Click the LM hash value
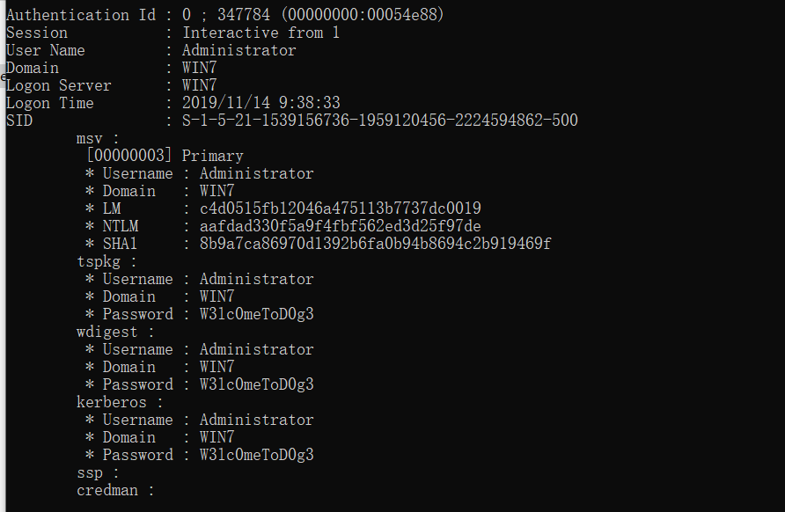 340,208
